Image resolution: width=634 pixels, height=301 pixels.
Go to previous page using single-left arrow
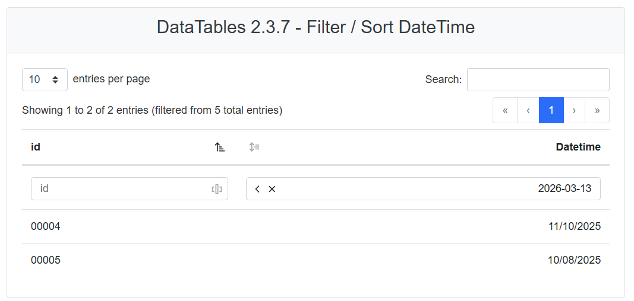(528, 110)
